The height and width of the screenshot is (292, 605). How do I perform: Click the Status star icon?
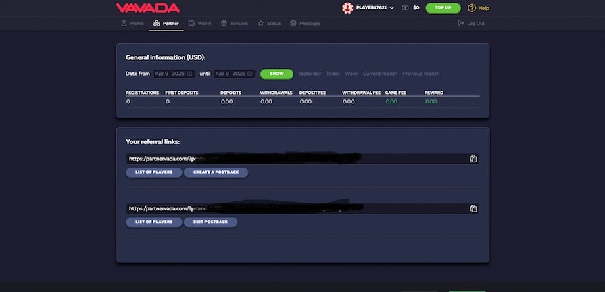pos(261,23)
